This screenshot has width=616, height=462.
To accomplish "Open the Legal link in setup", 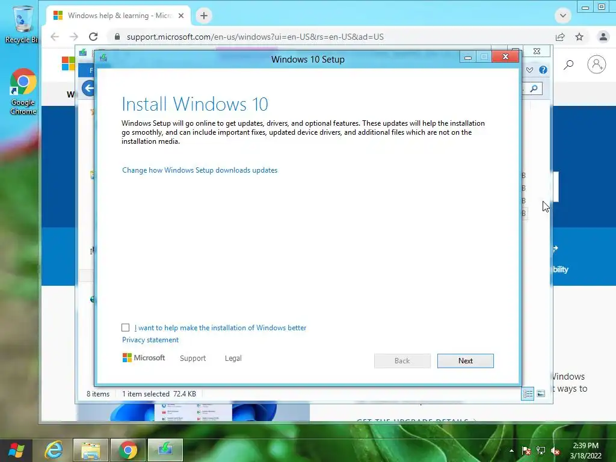I will [233, 359].
